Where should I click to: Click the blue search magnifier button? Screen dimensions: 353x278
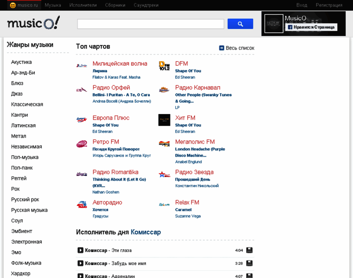point(240,24)
